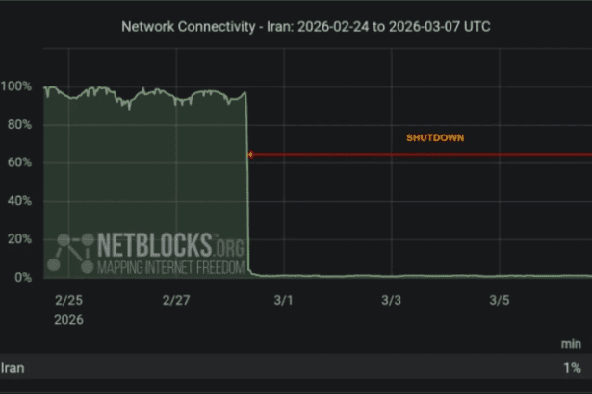The height and width of the screenshot is (394, 592).
Task: Select the 3/1 date axis tick
Action: 283,301
